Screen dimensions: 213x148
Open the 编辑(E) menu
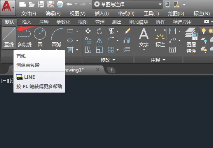(x=53, y=14)
